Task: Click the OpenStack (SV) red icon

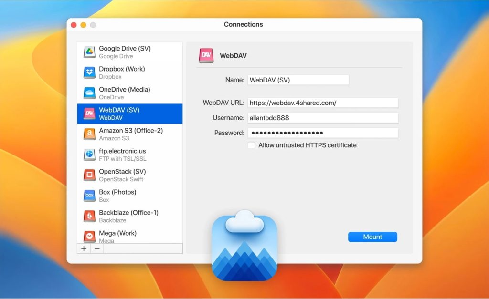Action: pyautogui.click(x=89, y=175)
